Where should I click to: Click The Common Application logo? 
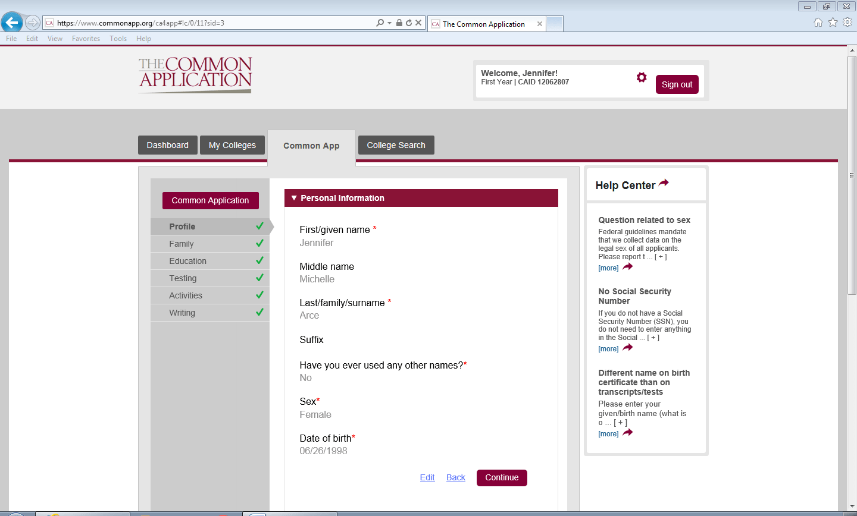pyautogui.click(x=195, y=75)
